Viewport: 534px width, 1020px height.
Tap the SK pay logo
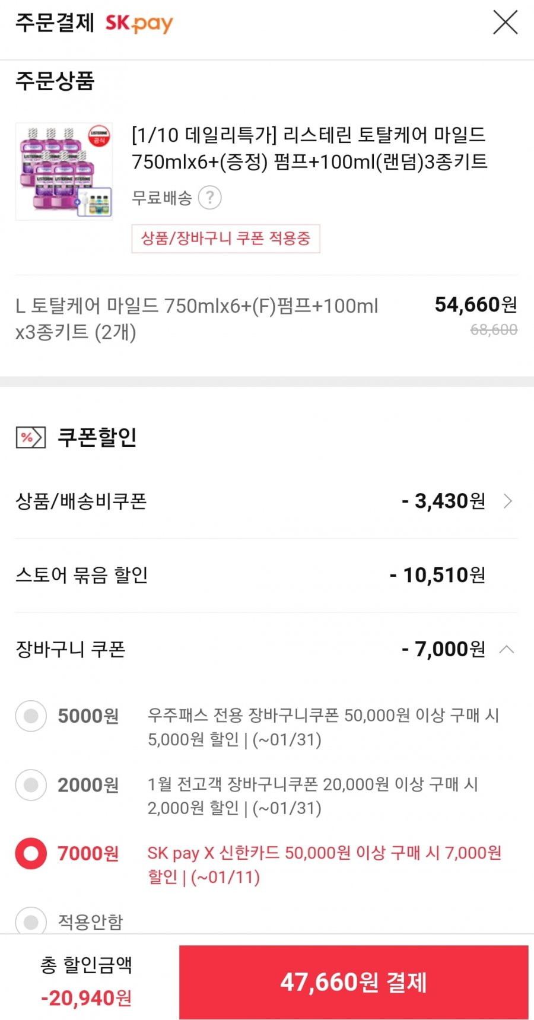point(139,24)
